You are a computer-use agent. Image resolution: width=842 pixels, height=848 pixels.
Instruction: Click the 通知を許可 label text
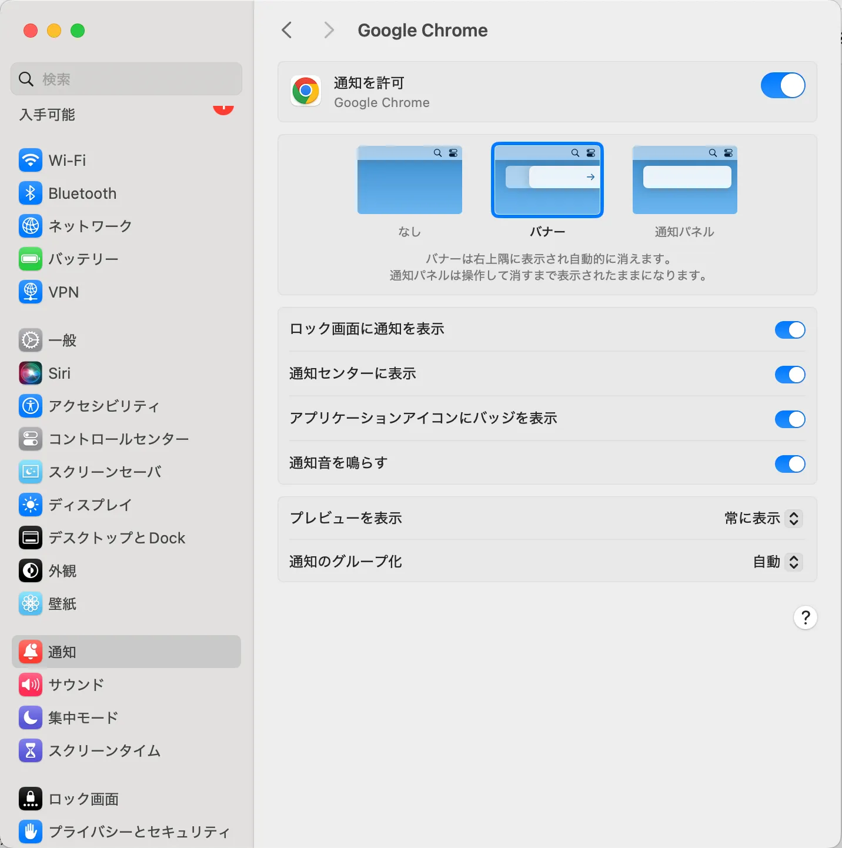point(369,83)
